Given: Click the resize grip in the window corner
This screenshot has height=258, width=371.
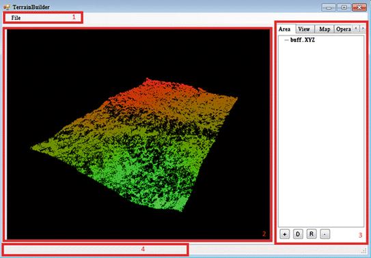Looking at the screenshot, I should click(365, 251).
